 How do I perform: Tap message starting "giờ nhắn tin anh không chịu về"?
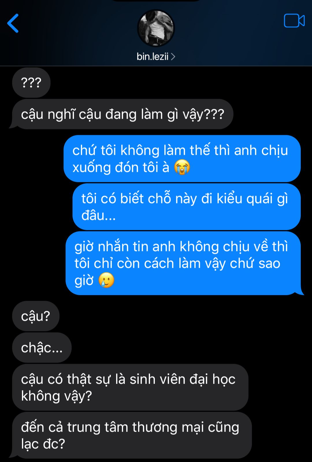point(183,263)
